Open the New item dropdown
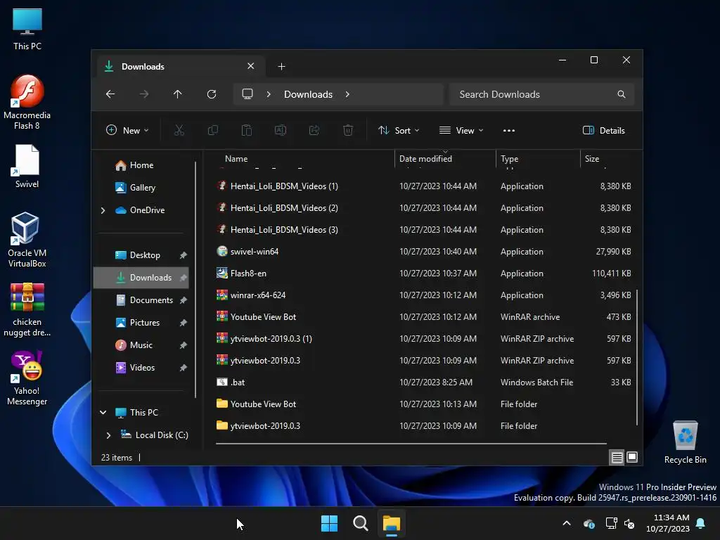The width and height of the screenshot is (720, 540). [x=127, y=130]
